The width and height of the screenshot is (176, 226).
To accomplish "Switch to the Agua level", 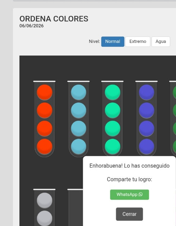I will pos(161,41).
